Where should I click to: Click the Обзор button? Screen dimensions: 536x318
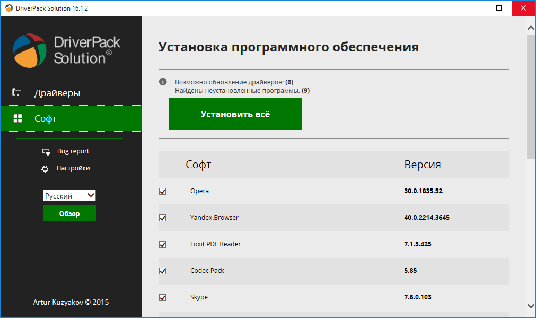tap(69, 212)
